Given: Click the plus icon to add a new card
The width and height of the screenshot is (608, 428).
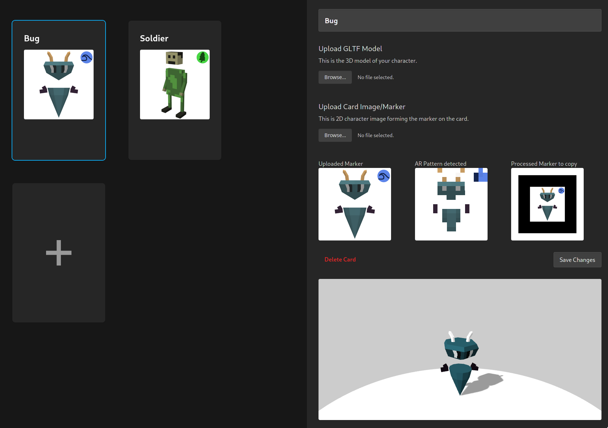Looking at the screenshot, I should click(x=58, y=253).
